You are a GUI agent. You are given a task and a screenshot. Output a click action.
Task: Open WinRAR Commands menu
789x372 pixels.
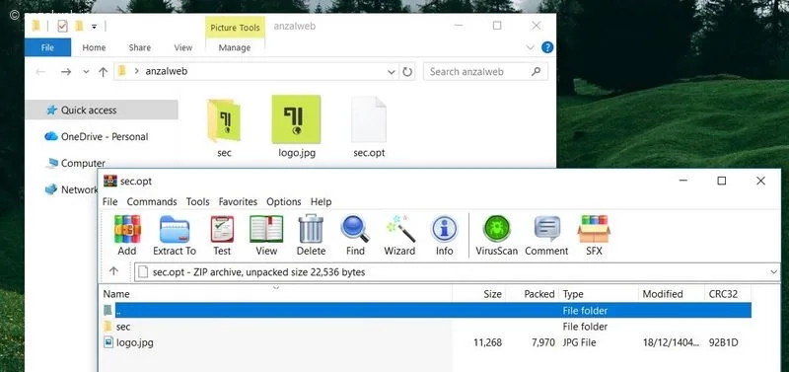point(152,201)
